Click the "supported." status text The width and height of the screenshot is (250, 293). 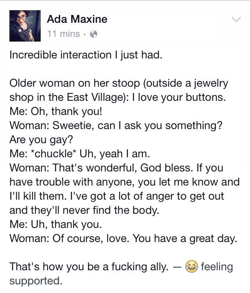coord(36,281)
